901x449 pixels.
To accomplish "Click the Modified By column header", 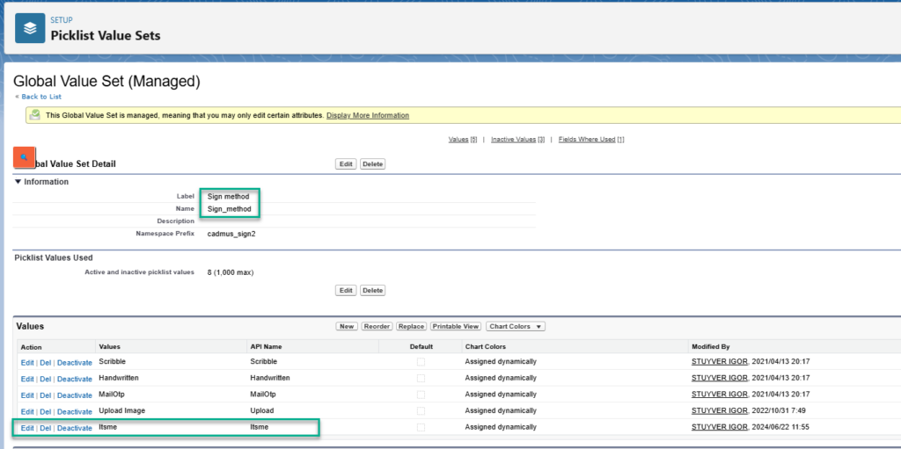I will pyautogui.click(x=710, y=347).
